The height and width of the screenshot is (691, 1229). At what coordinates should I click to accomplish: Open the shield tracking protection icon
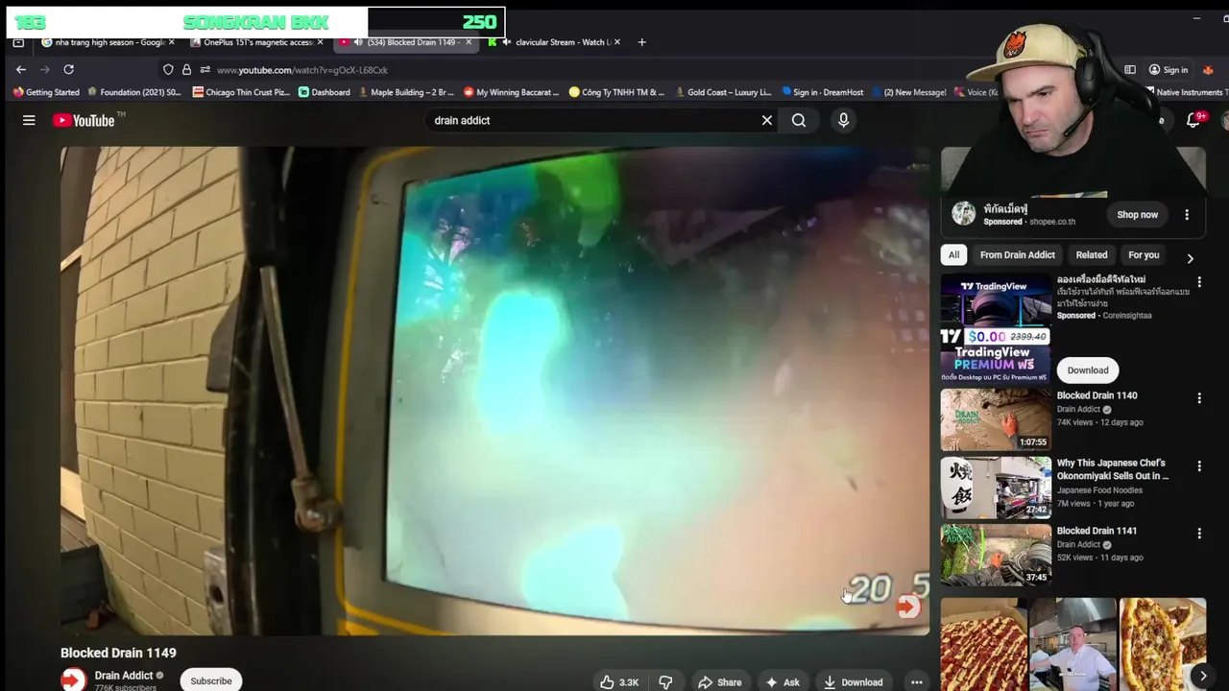pos(168,69)
